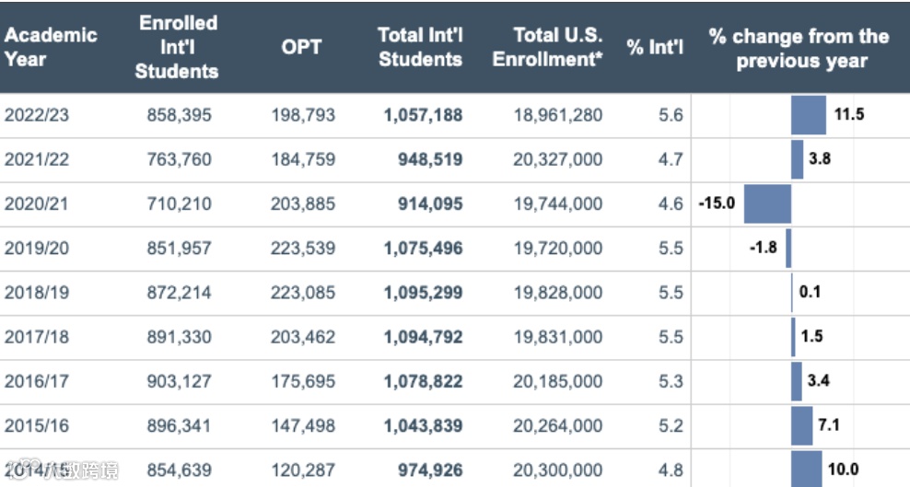The width and height of the screenshot is (910, 487).
Task: Select the 147,498 OPT cell
Action: pyautogui.click(x=303, y=425)
